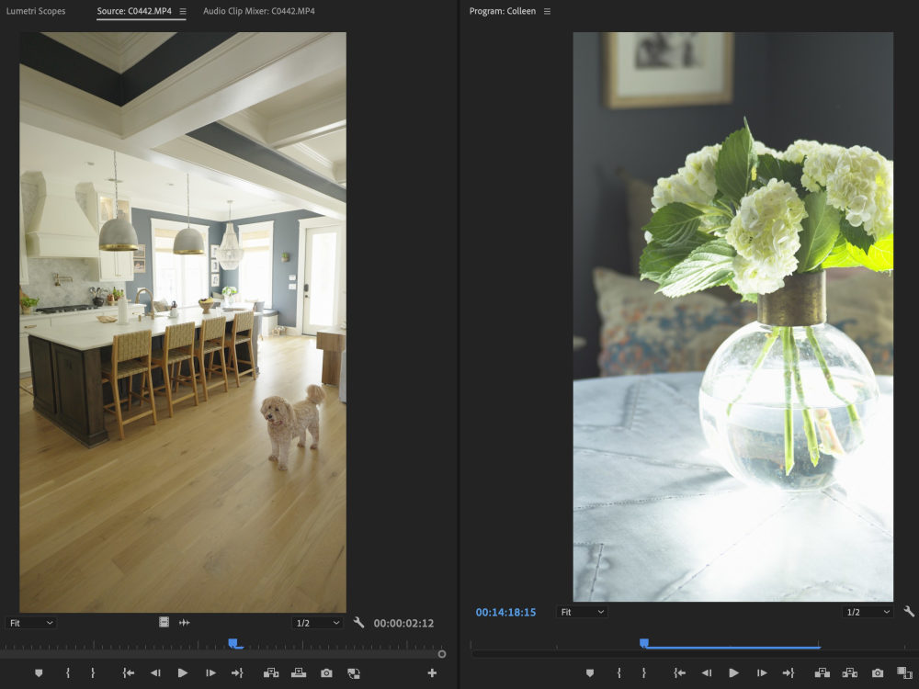Viewport: 919px width, 689px height.
Task: Export a frame from the Program monitor
Action: [x=878, y=673]
